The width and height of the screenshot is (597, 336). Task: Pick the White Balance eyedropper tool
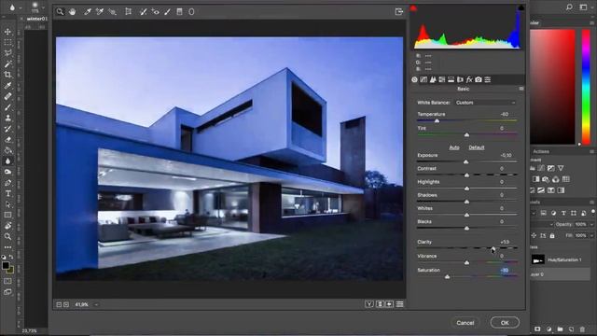tap(88, 12)
